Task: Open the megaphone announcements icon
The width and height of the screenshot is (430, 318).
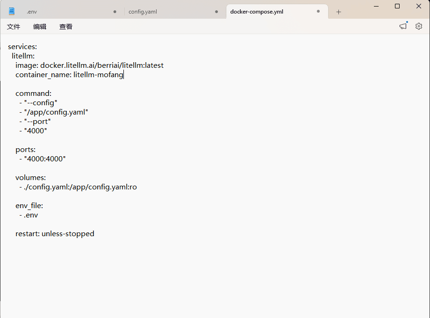Action: [x=403, y=26]
